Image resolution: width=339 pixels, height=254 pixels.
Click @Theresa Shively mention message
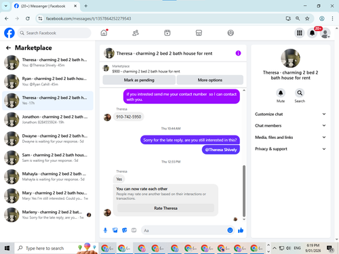pos(221,150)
